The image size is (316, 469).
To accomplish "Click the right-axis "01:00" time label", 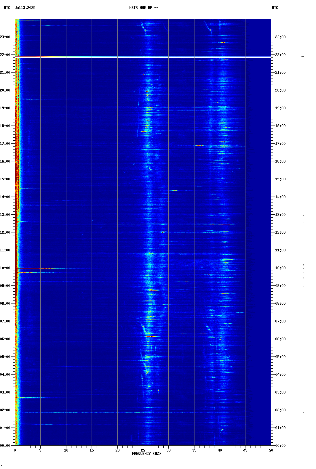I will pos(280,428).
